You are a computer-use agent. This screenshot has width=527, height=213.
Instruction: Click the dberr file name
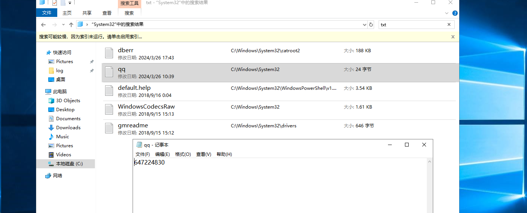tap(125, 50)
